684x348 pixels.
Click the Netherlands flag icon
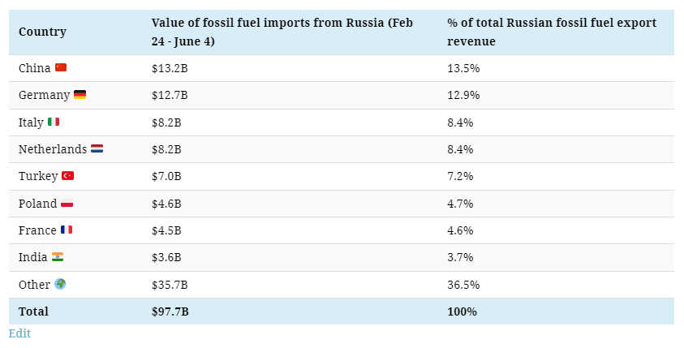pyautogui.click(x=97, y=149)
